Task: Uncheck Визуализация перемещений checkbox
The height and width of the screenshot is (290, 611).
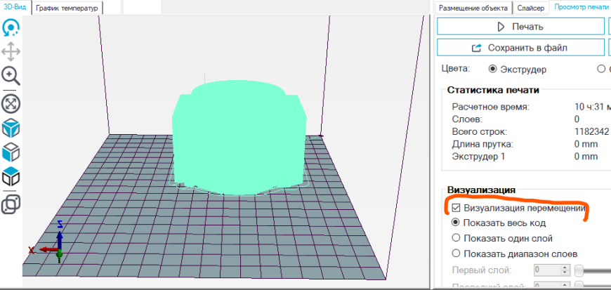Action: coord(456,208)
